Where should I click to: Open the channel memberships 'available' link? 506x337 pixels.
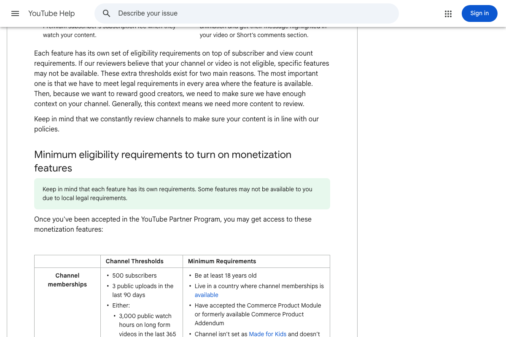pyautogui.click(x=207, y=295)
